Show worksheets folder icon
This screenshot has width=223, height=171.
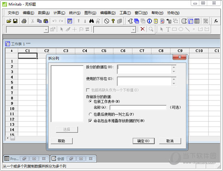tap(137, 21)
